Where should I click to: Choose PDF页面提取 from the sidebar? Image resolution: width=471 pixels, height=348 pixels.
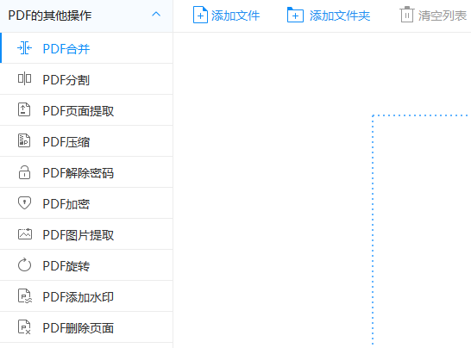point(86,110)
